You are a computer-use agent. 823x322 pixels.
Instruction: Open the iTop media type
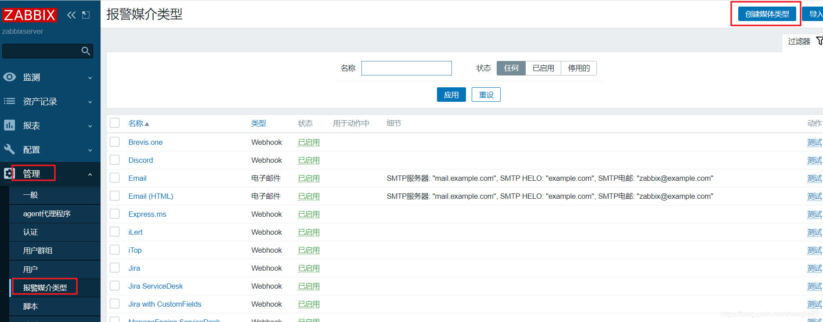click(135, 250)
